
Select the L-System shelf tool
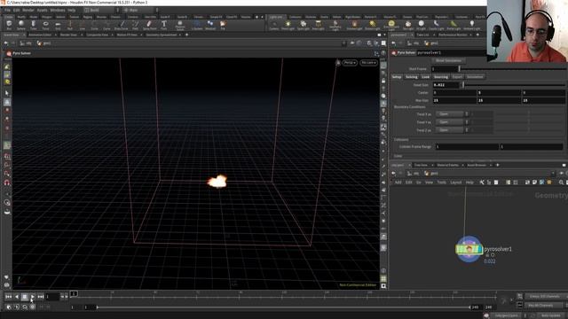(x=197, y=25)
